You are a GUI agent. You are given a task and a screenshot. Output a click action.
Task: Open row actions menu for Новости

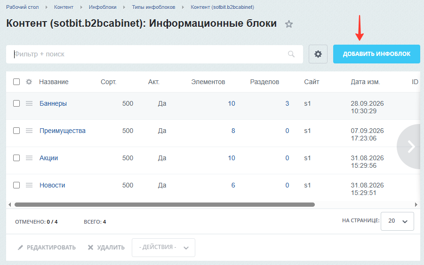pos(29,185)
